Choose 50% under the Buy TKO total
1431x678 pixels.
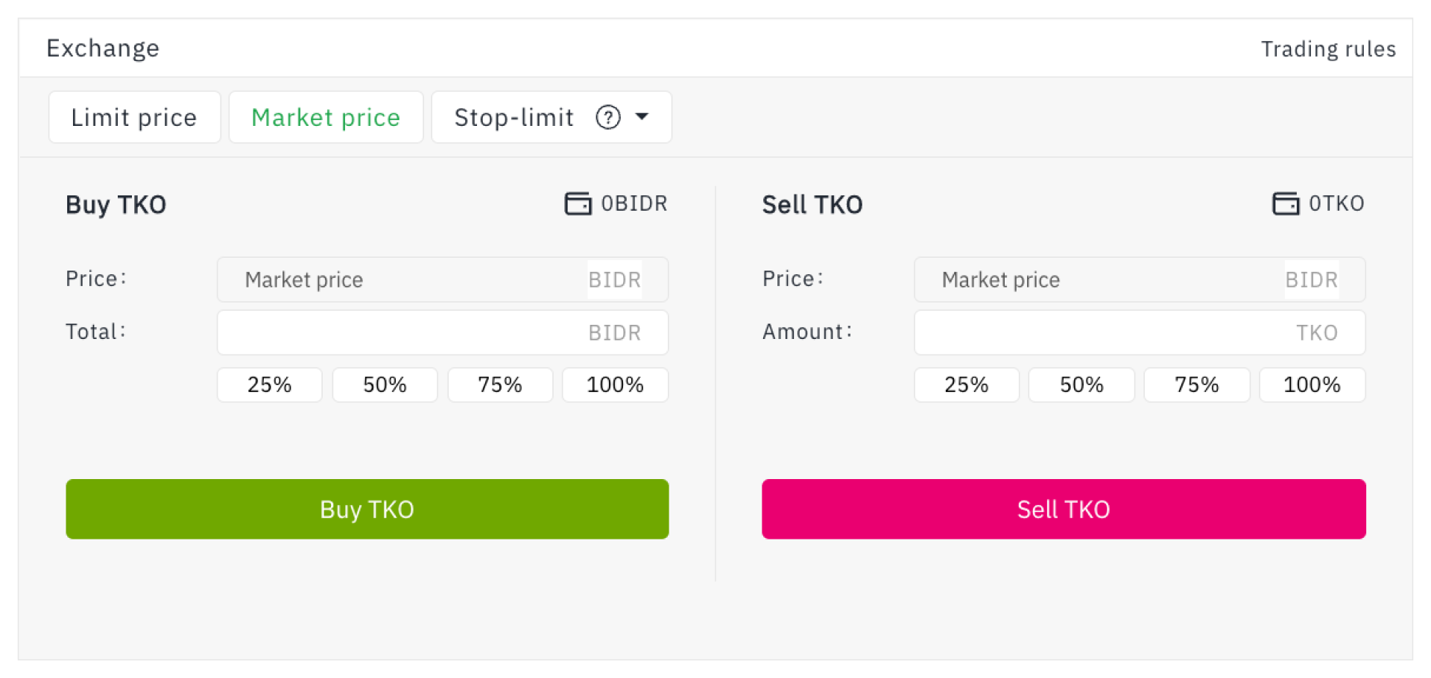pyautogui.click(x=385, y=384)
